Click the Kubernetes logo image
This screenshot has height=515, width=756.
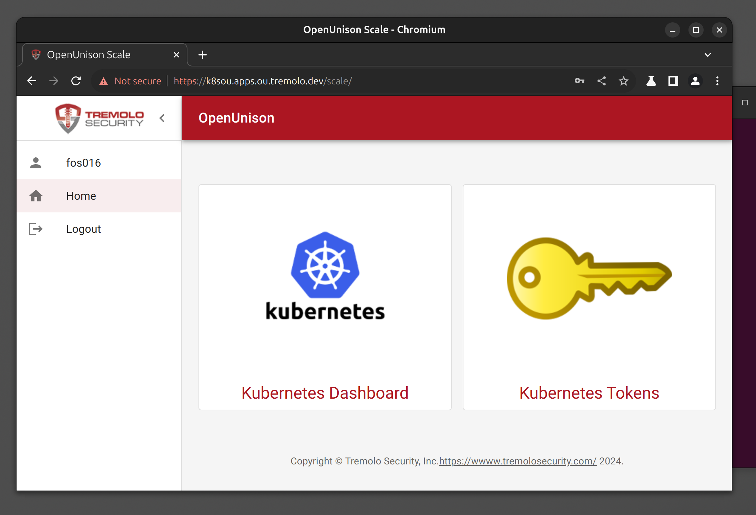point(325,275)
